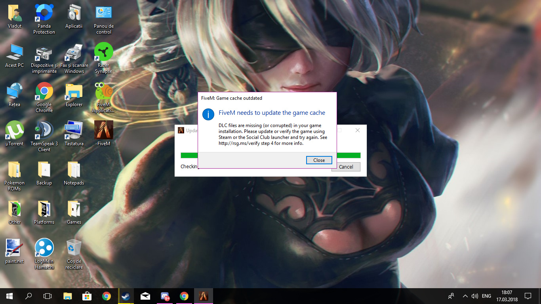Open Task View on the taskbar
The height and width of the screenshot is (304, 541).
pos(48,296)
